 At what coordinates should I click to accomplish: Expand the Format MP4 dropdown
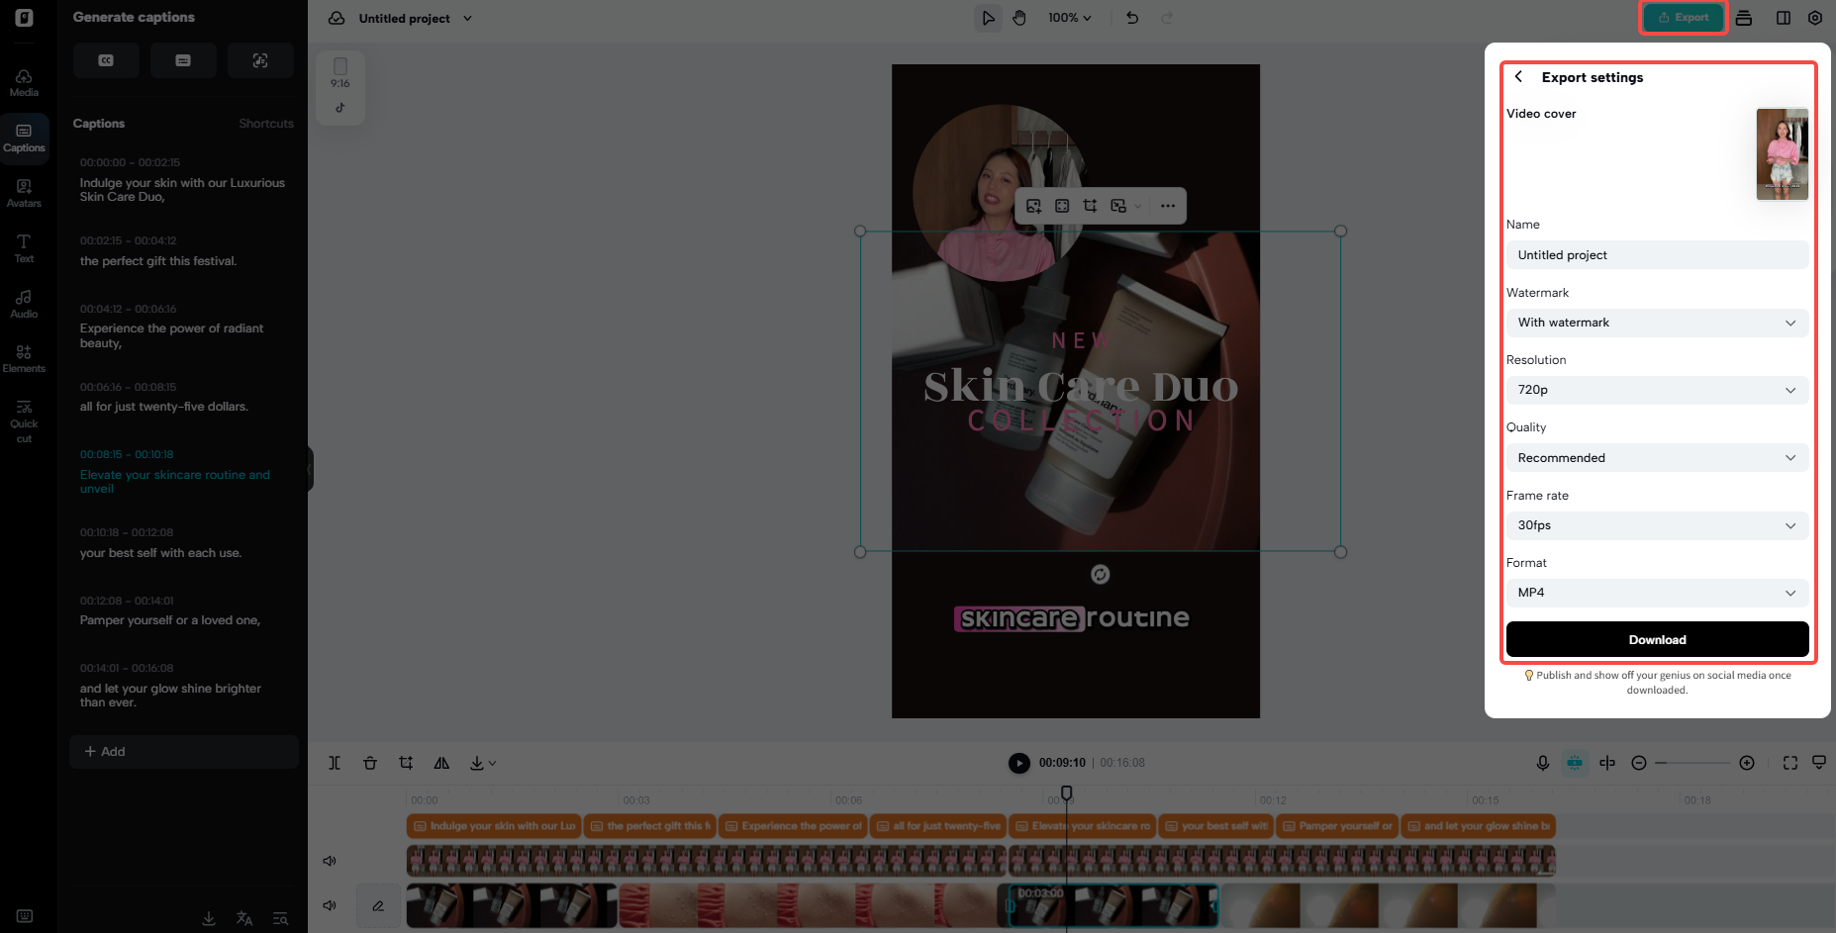click(1657, 592)
